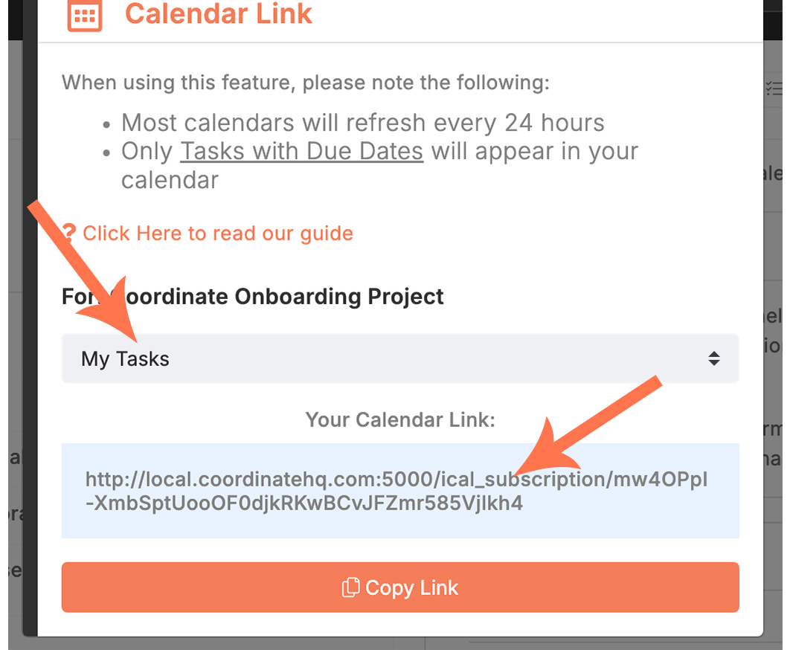The image size is (790, 650).
Task: Click the For Coordinate Onboarding Project heading
Action: [x=252, y=296]
